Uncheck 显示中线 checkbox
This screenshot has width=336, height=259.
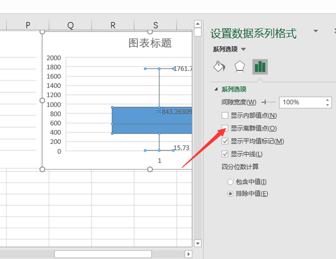pyautogui.click(x=225, y=154)
